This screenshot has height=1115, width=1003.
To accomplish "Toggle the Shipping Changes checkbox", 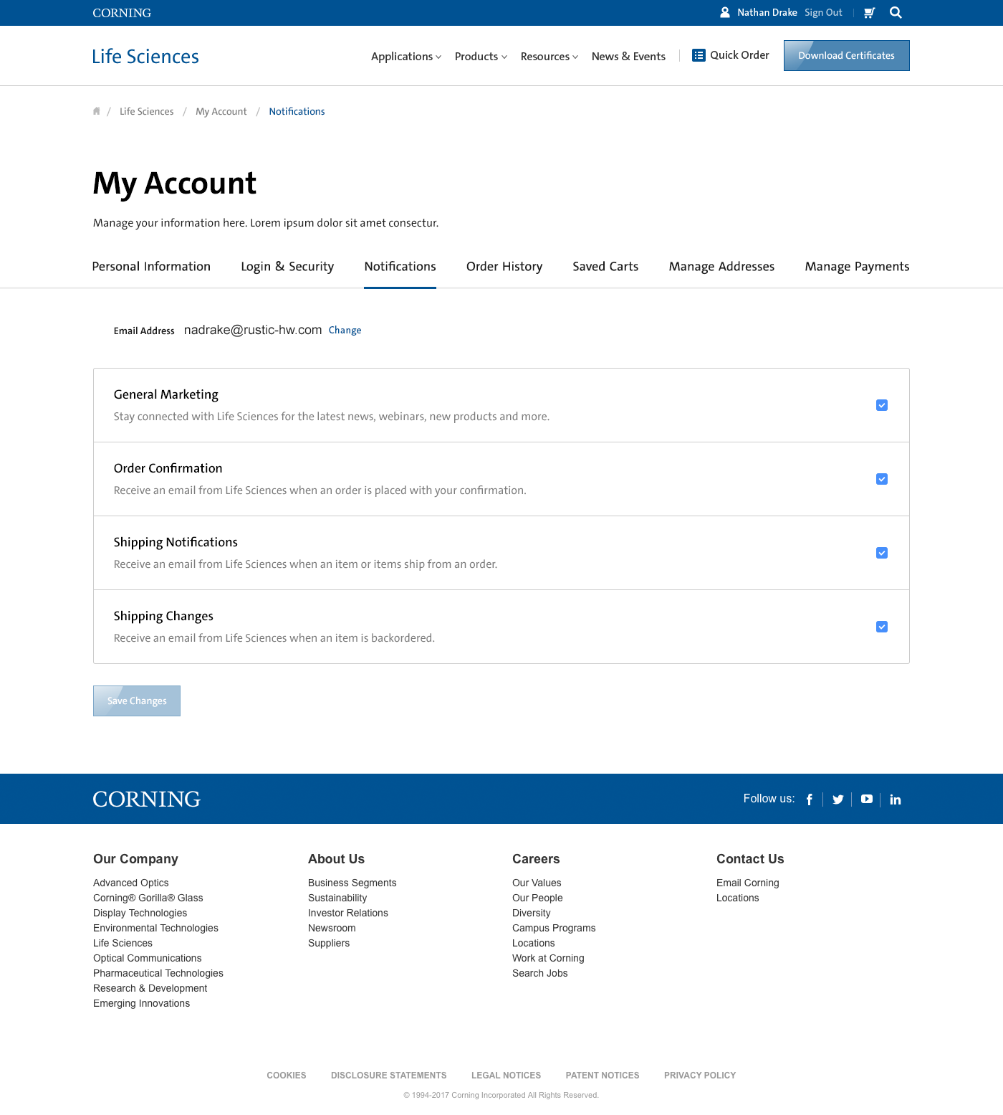I will click(x=882, y=627).
